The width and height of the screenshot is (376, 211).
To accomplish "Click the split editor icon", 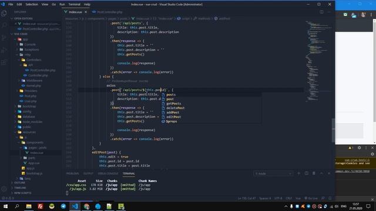I will pyautogui.click(x=321, y=12).
